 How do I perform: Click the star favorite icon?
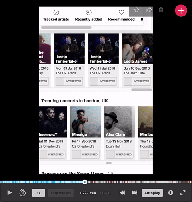click(136, 10)
